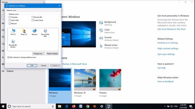Open the notification center icon
This screenshot has height=109, width=195.
point(191,106)
